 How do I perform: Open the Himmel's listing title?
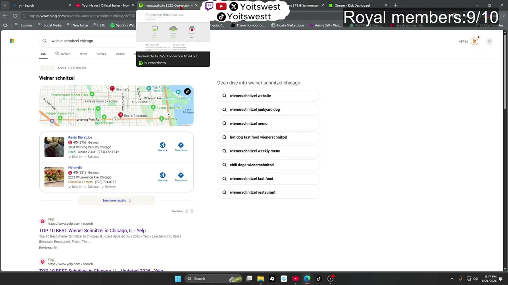pos(75,167)
